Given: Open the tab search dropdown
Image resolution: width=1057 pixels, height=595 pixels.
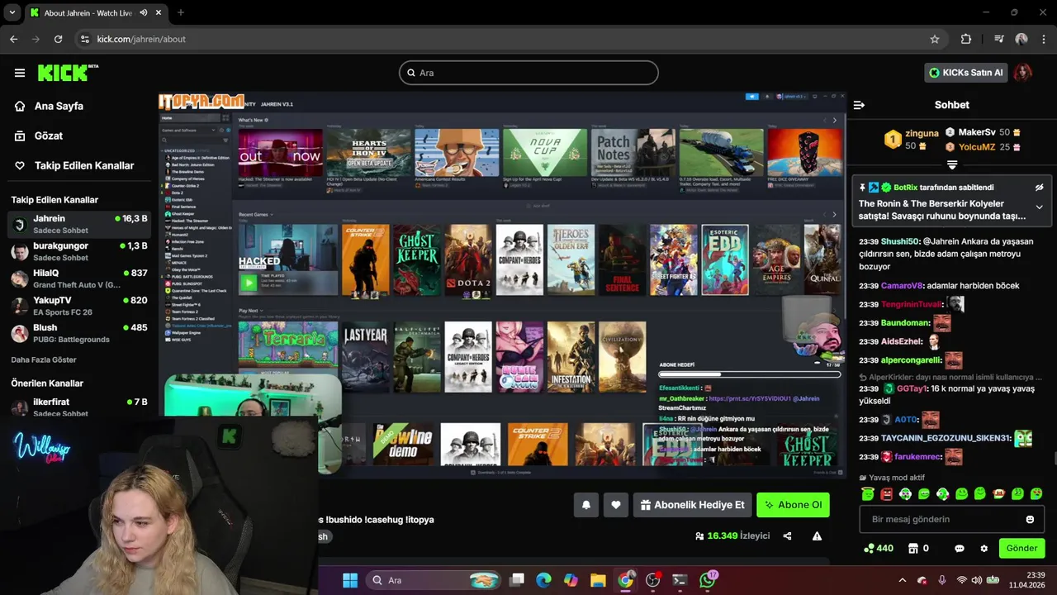Looking at the screenshot, I should [12, 12].
